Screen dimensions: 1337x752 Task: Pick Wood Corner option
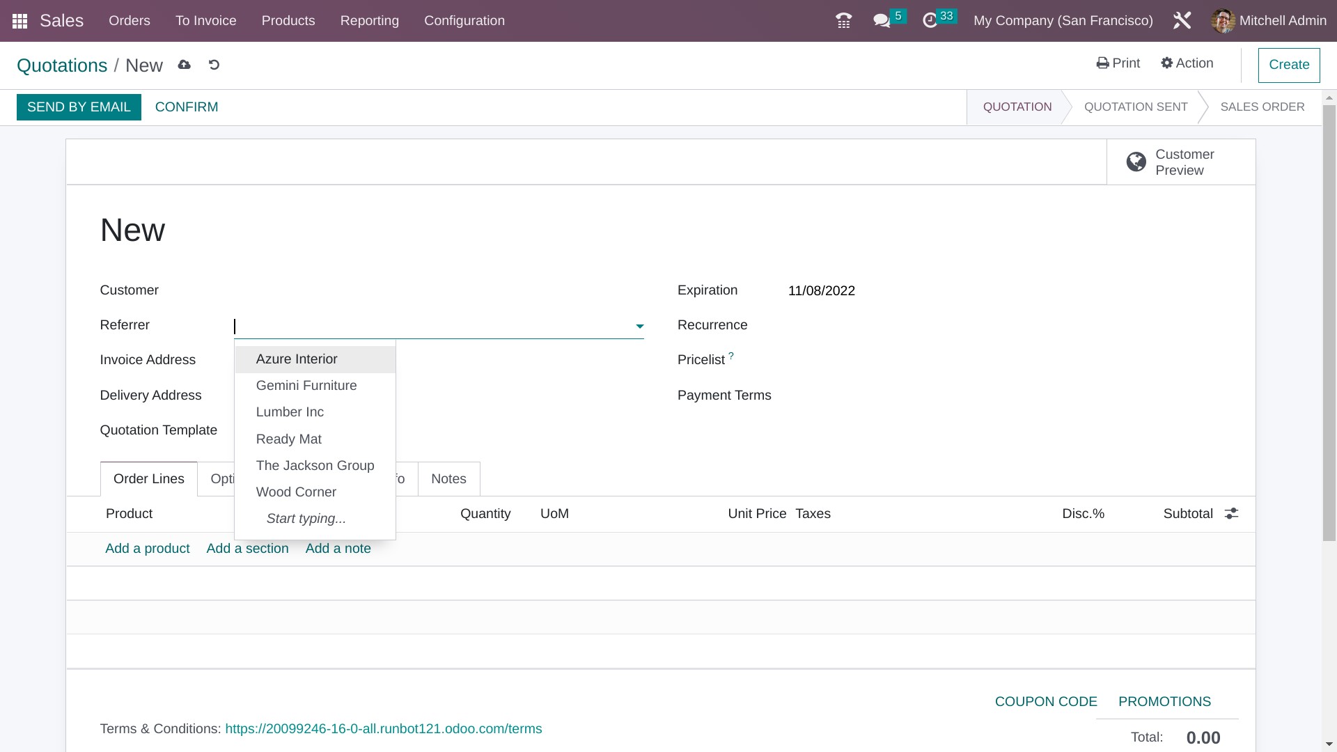[315, 492]
